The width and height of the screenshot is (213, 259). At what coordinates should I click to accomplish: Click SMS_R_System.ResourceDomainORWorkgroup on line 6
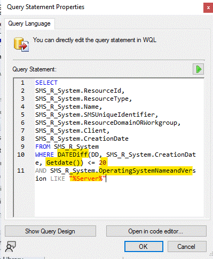[x=106, y=123]
